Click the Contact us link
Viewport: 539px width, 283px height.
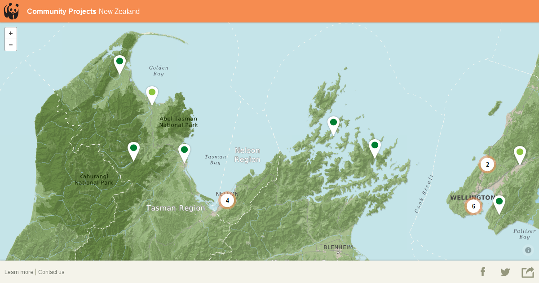[51, 272]
